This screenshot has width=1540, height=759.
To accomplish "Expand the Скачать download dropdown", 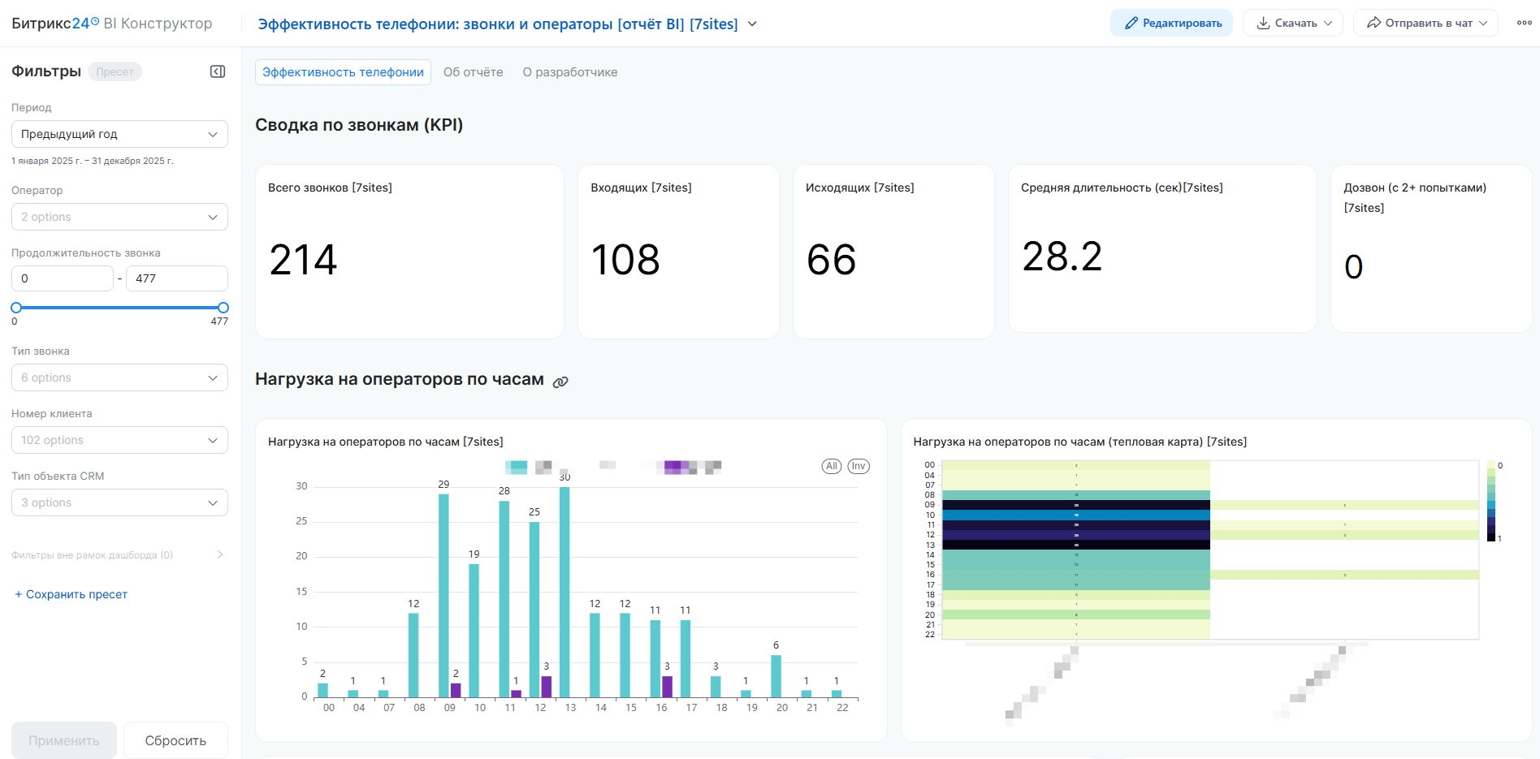I will tap(1292, 23).
